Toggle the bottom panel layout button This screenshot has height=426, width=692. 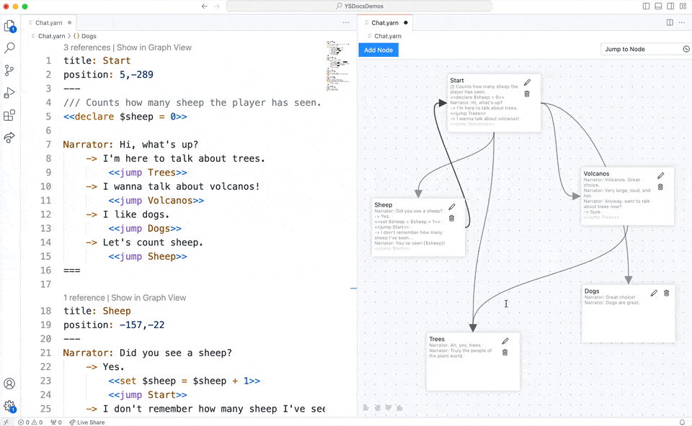click(657, 6)
